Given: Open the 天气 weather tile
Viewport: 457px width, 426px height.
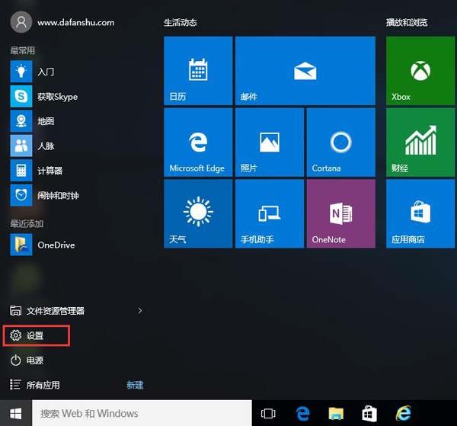Looking at the screenshot, I should coord(198,213).
